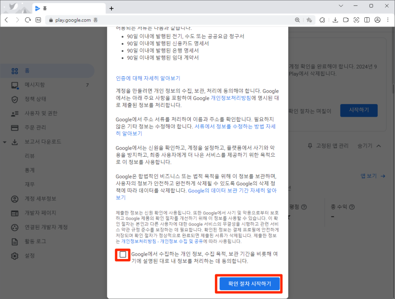Click the inbox icon next to 메시지함
This screenshot has height=299, width=395.
(15, 85)
